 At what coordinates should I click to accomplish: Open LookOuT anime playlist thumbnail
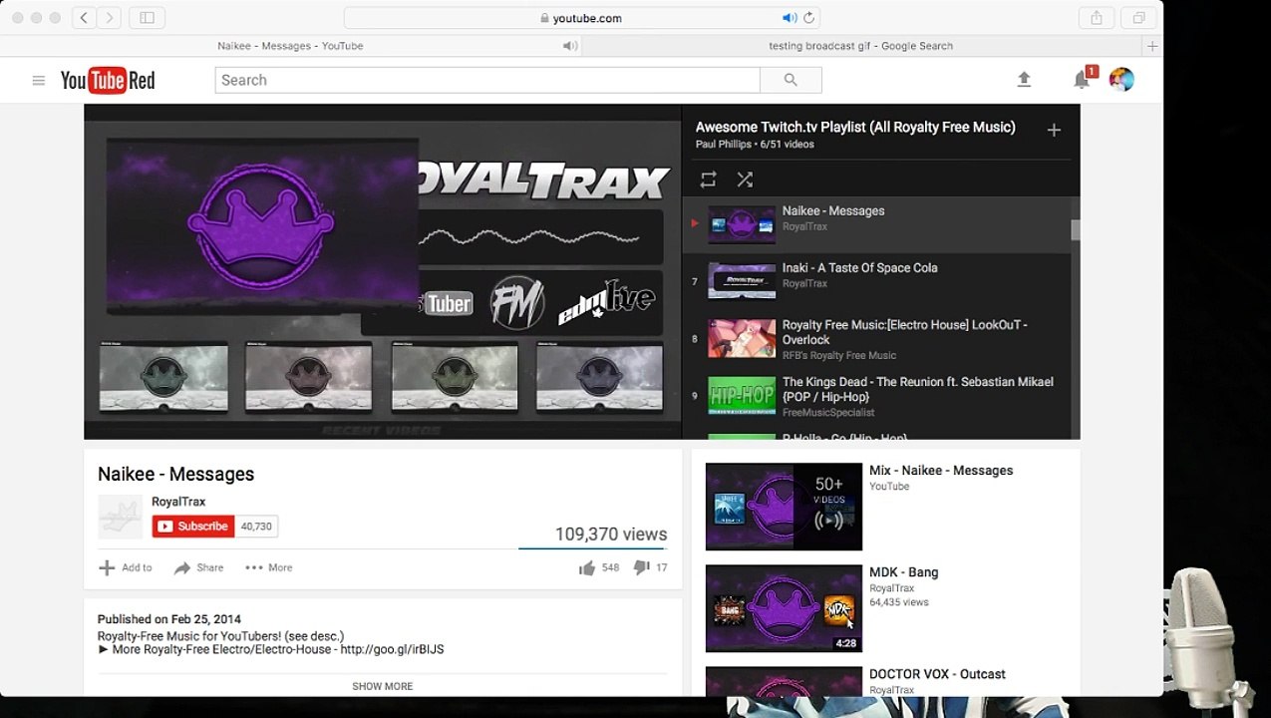[x=742, y=338]
